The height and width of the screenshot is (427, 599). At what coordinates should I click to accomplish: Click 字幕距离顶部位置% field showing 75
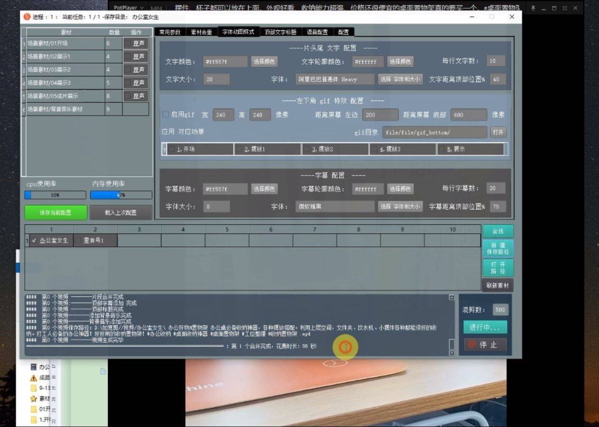pyautogui.click(x=498, y=207)
